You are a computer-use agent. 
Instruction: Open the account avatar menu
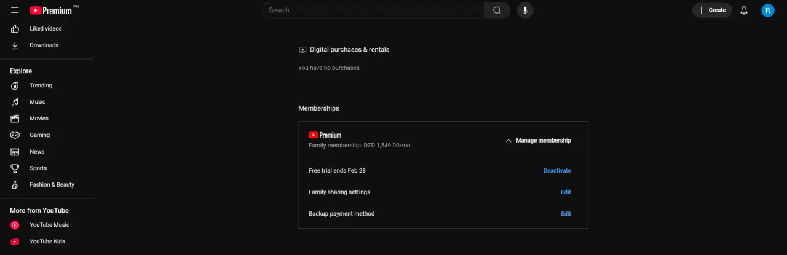(768, 10)
